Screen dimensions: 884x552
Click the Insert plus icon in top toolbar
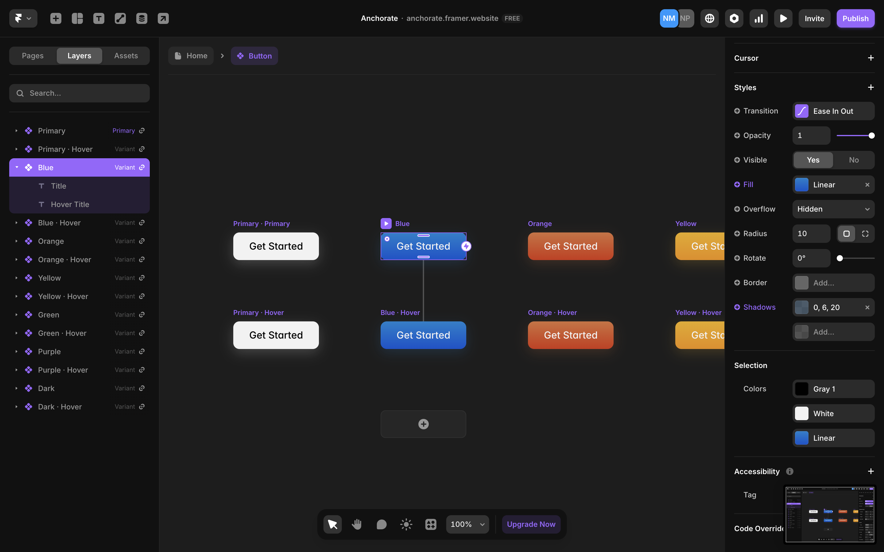[x=56, y=18]
